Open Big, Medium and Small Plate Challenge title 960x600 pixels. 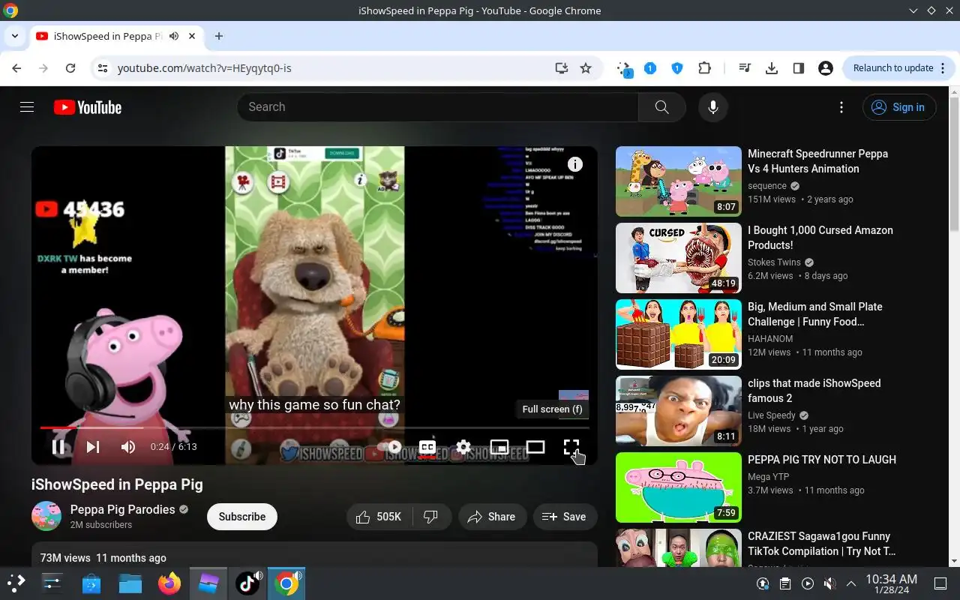(815, 314)
